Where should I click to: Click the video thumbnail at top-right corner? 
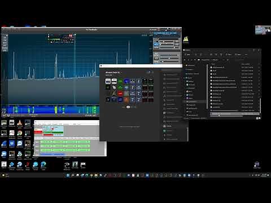(263, 30)
